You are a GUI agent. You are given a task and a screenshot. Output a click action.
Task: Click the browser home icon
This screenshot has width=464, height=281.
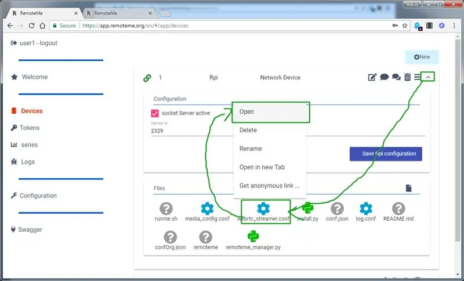coord(42,26)
